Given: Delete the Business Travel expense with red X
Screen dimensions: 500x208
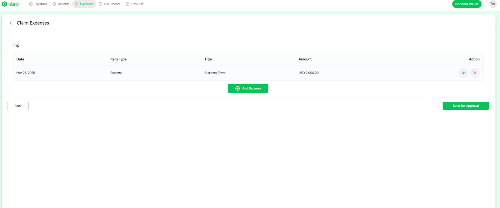Looking at the screenshot, I should coord(475,73).
